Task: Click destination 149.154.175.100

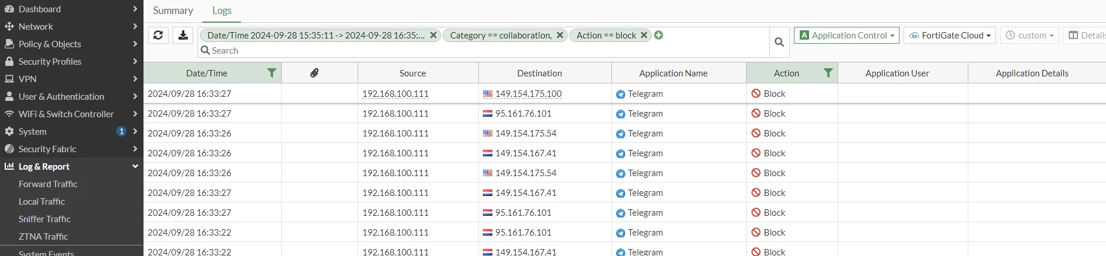Action: click(528, 93)
